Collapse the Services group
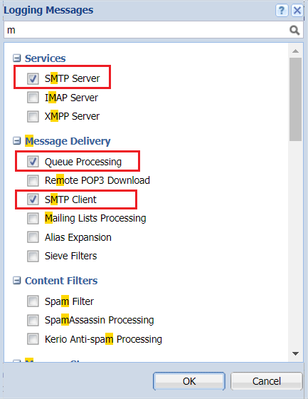Screen dimensions: 308x399 tap(17, 58)
